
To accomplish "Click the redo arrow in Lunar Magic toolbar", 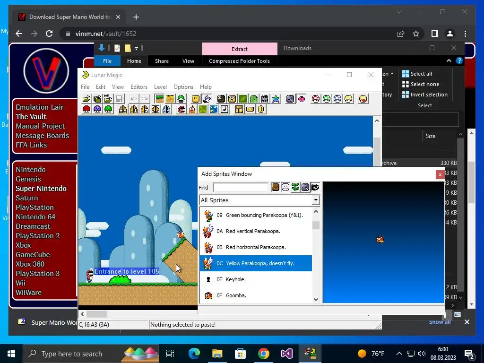I will coord(145,99).
